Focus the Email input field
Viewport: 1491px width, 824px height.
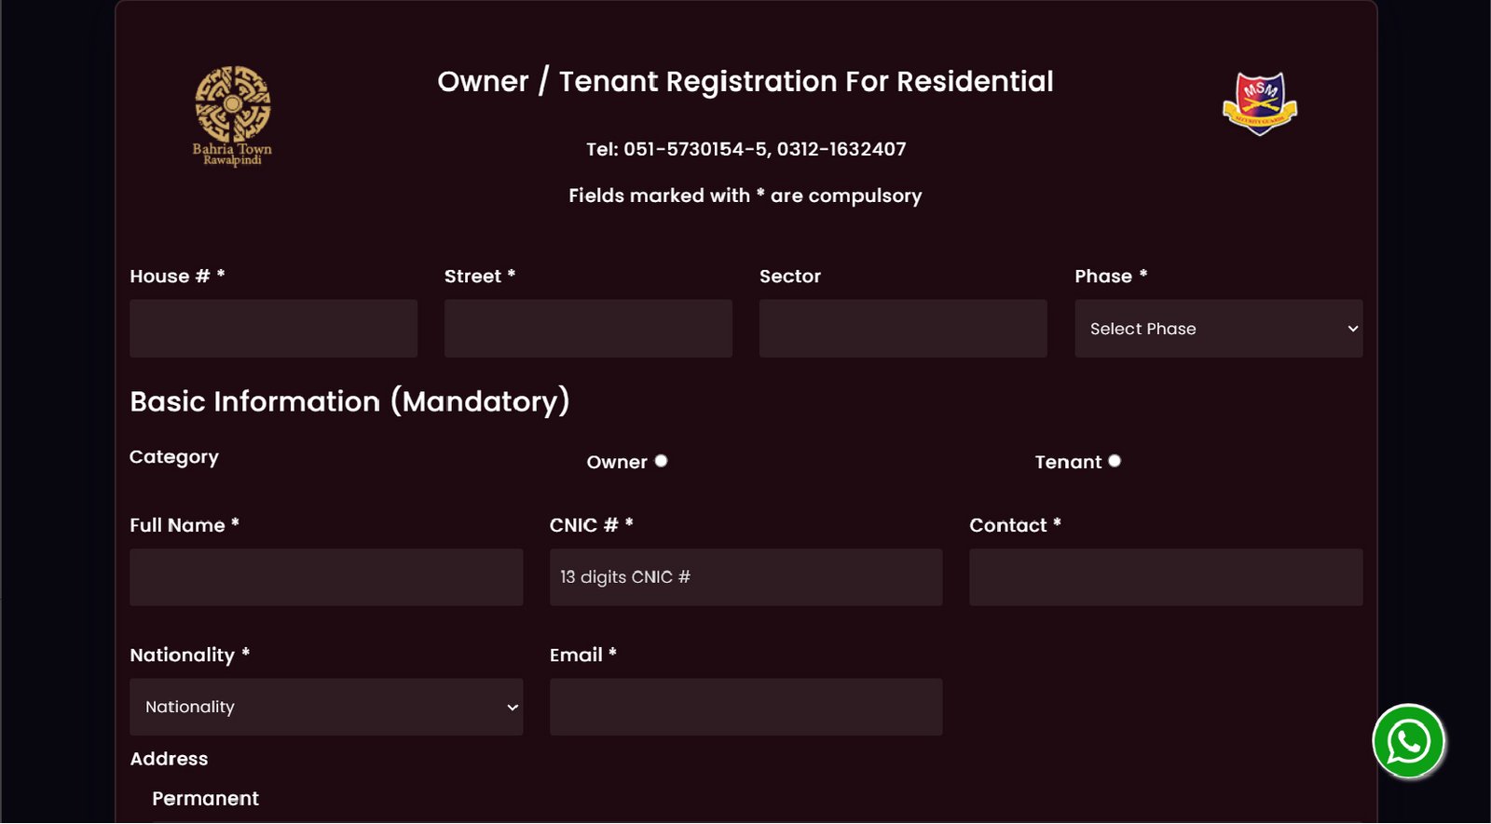click(745, 707)
